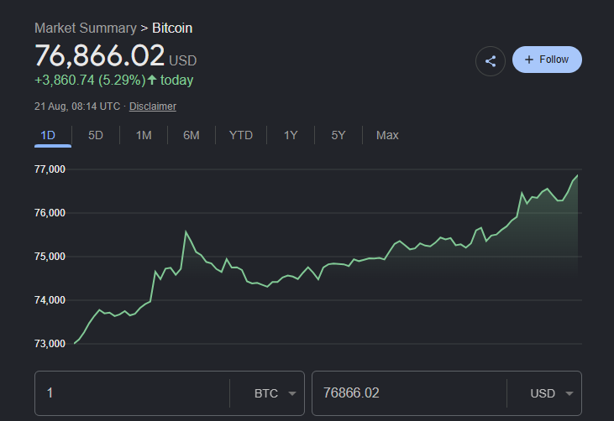Show the YTD chart range
This screenshot has height=421, width=614.
(x=241, y=135)
